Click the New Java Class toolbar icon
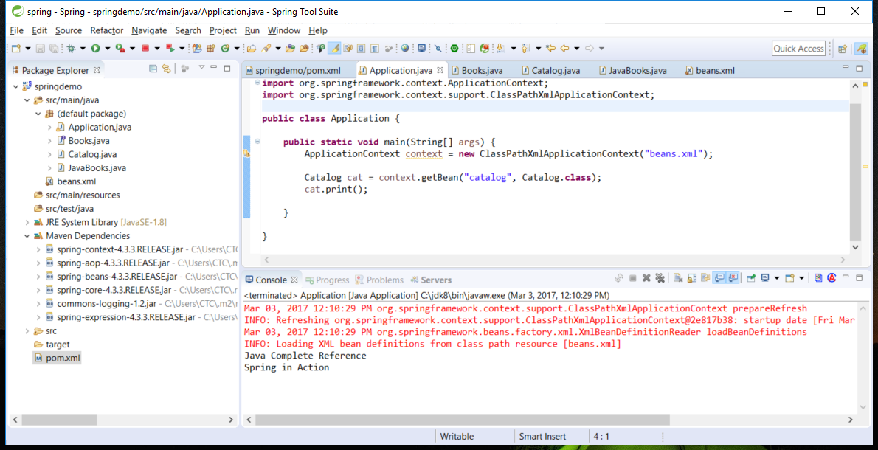This screenshot has width=878, height=450. (225, 48)
